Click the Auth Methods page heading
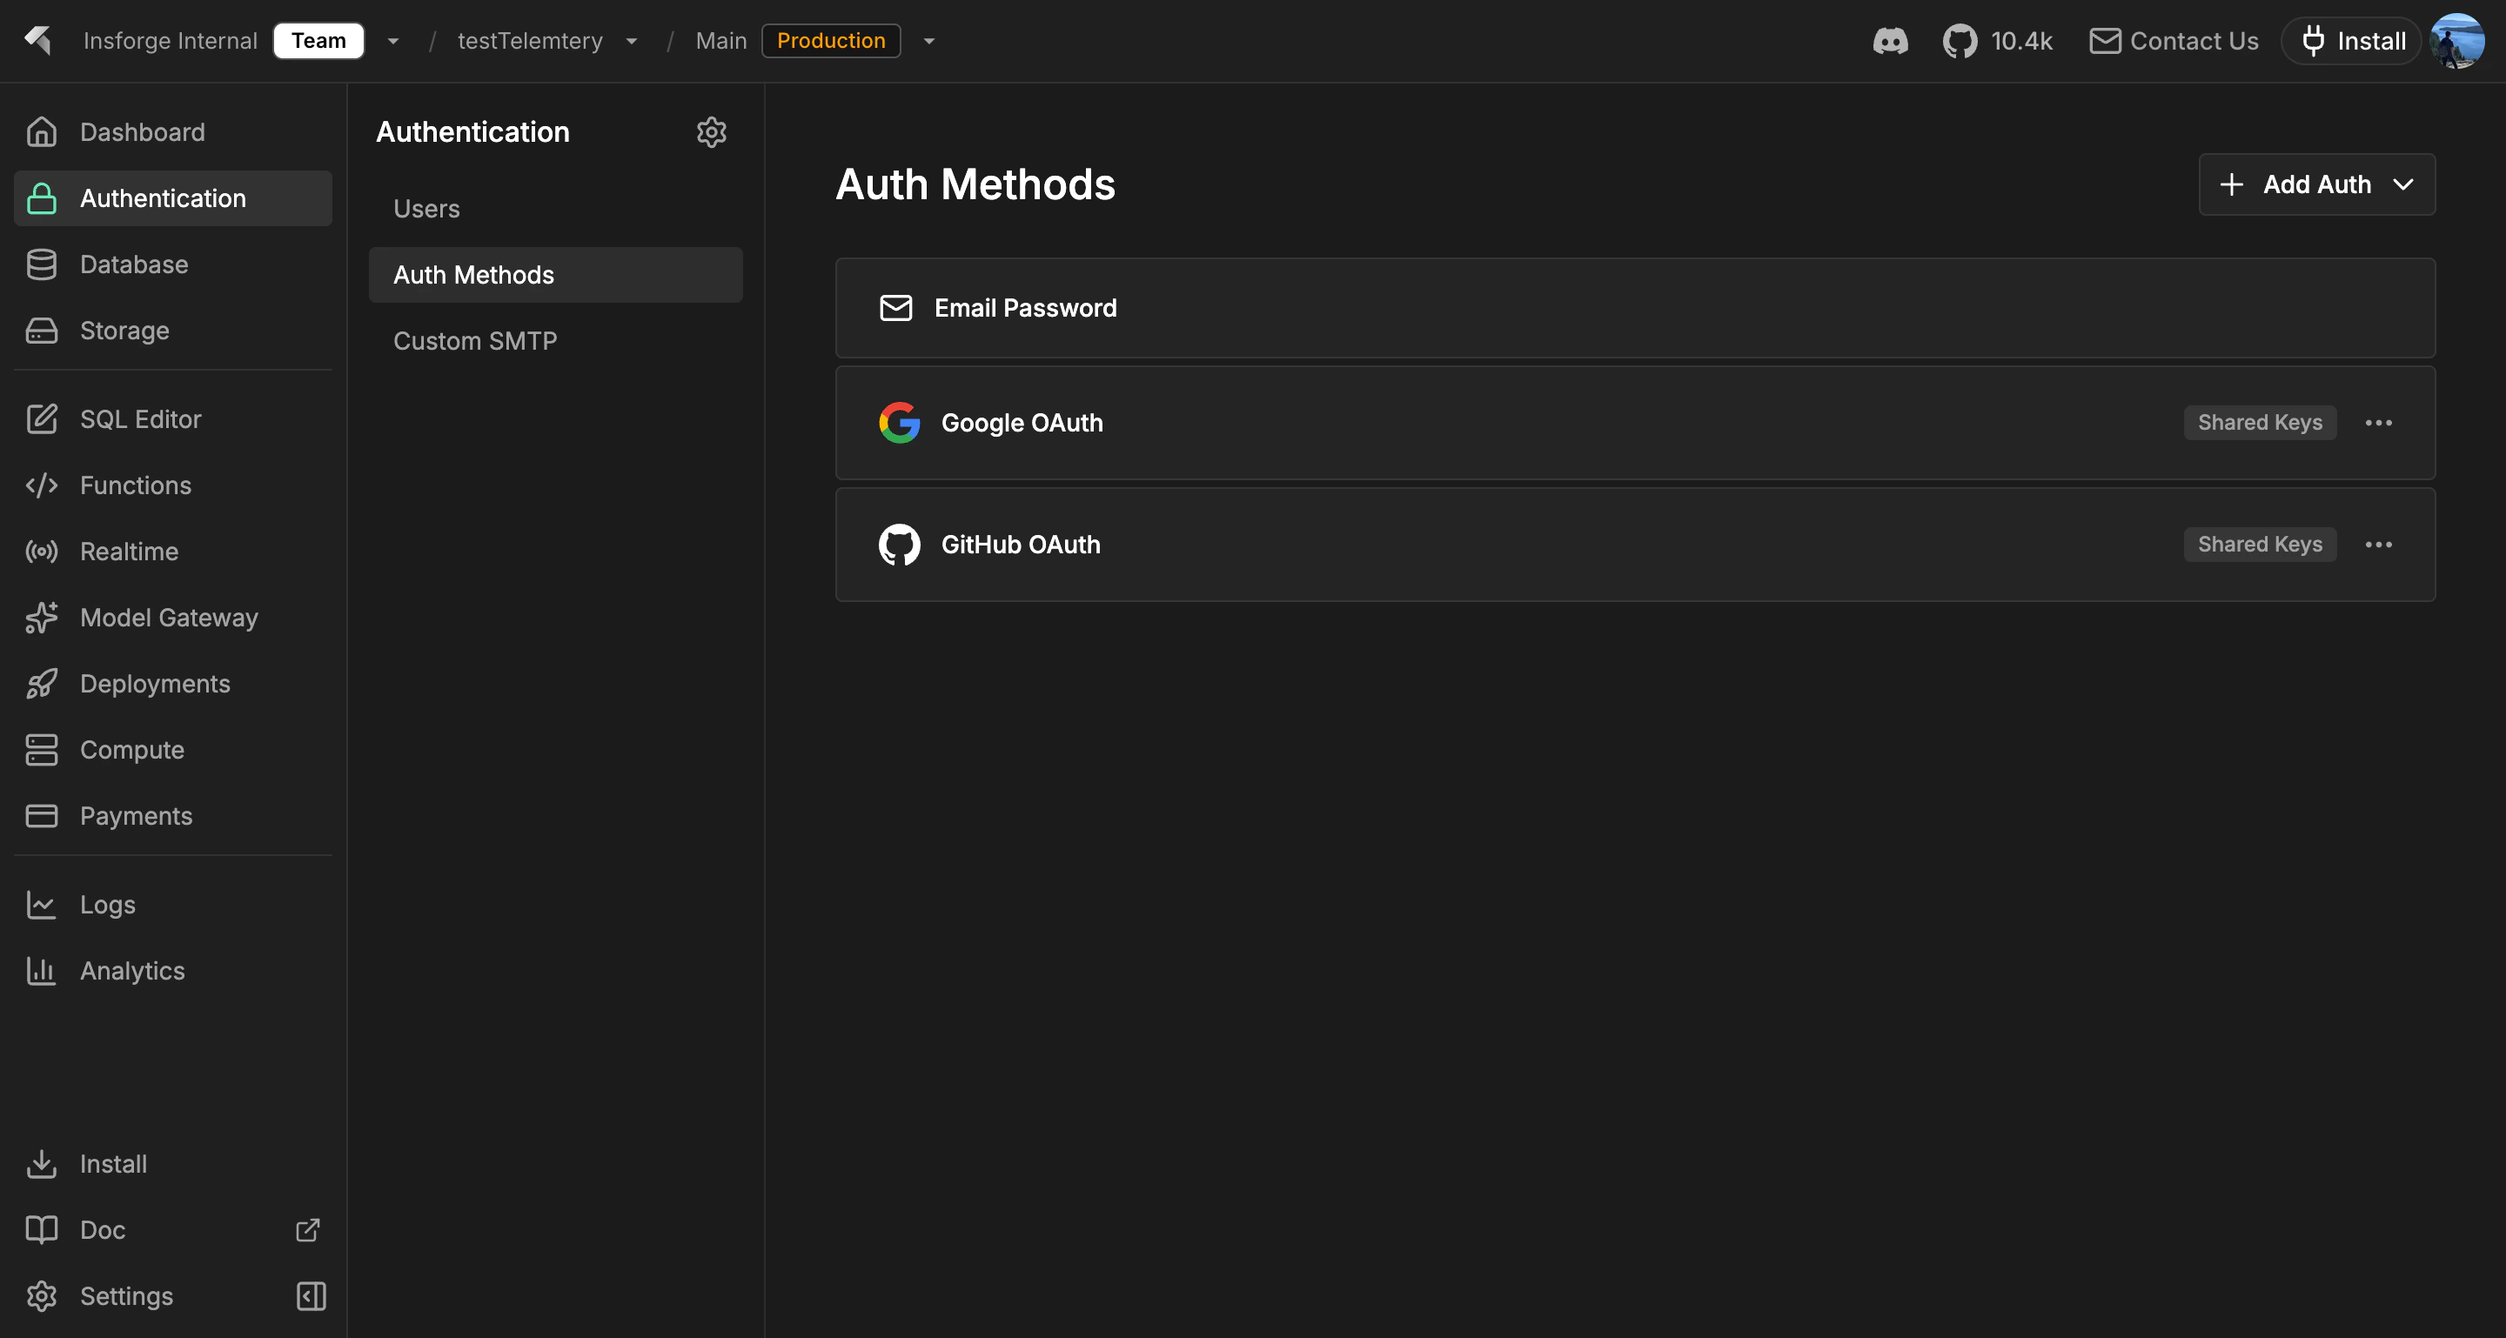This screenshot has width=2506, height=1338. click(975, 184)
